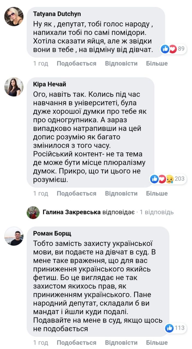The image size is (192, 349).
Task: Like Кіра Нечай's comment with Подобається
Action: tap(76, 194)
